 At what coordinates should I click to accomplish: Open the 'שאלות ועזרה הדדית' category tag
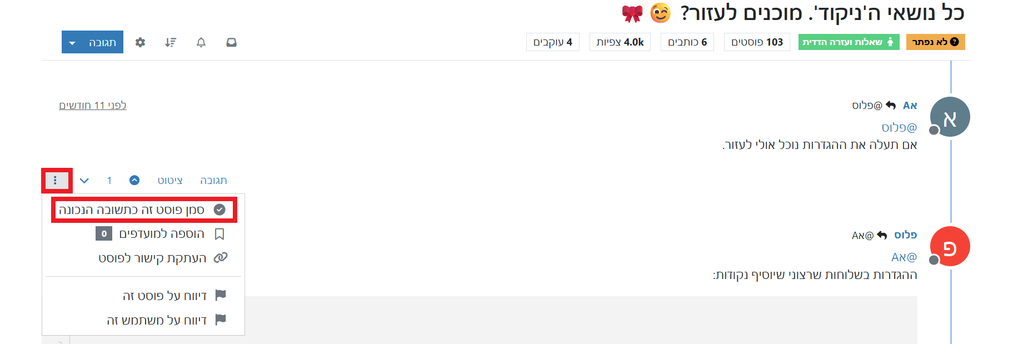click(849, 42)
